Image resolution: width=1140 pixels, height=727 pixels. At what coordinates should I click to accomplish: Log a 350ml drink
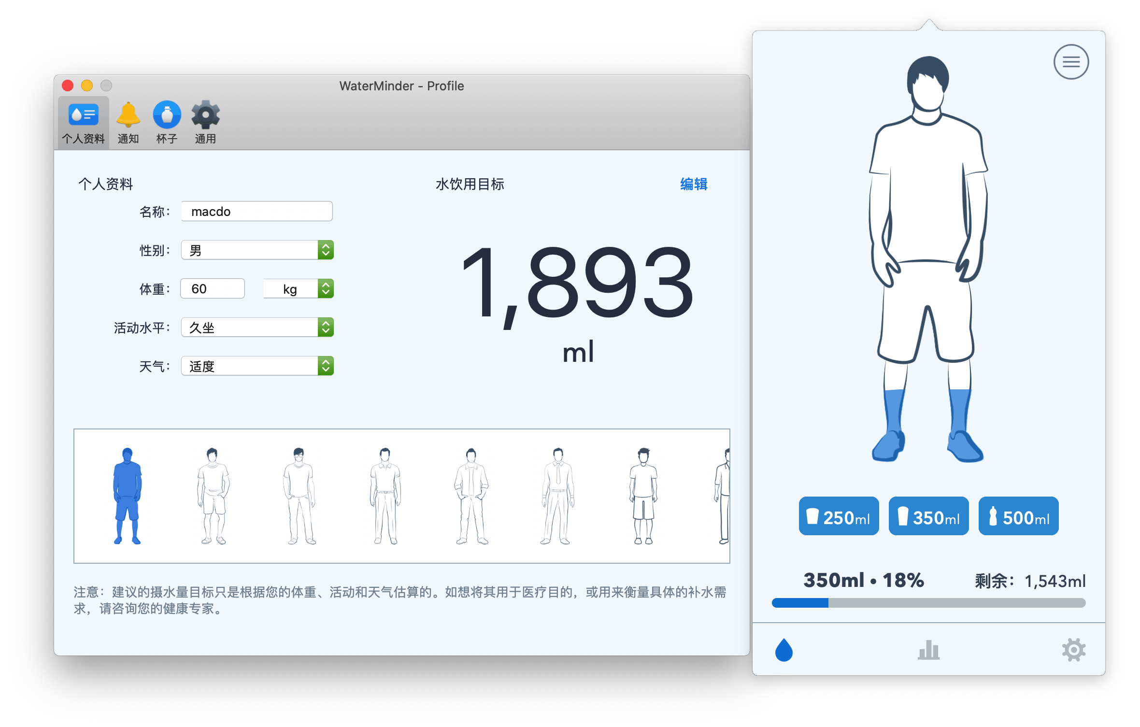(x=928, y=516)
